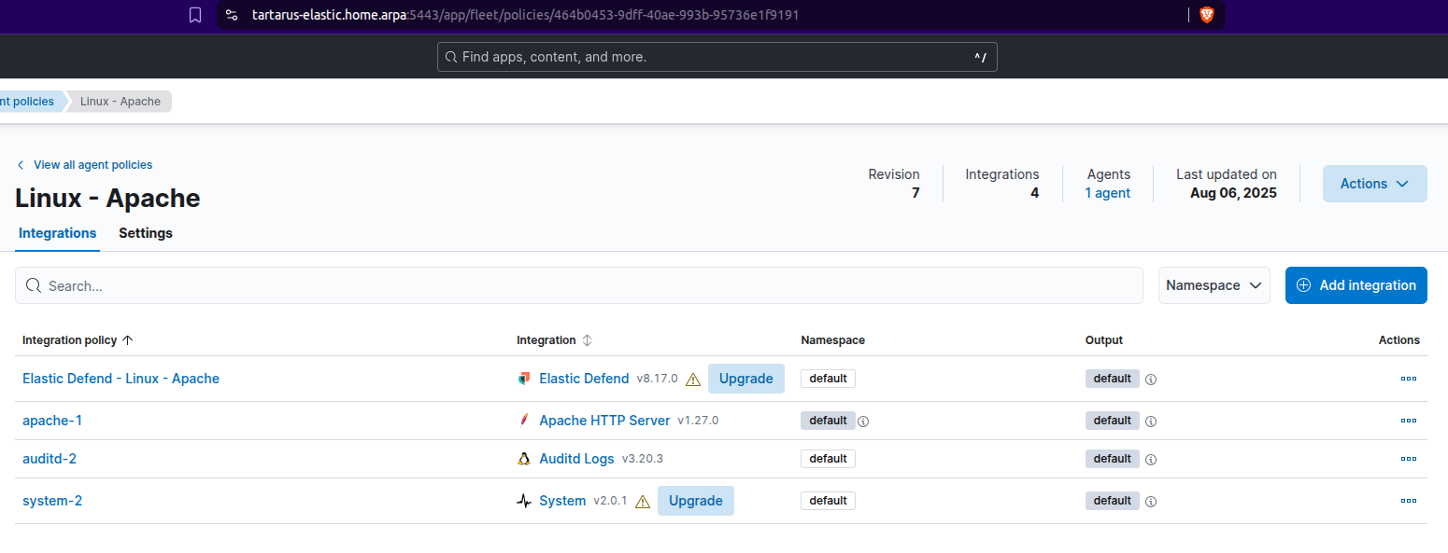This screenshot has width=1448, height=553.
Task: Switch to the Settings tab
Action: (x=146, y=233)
